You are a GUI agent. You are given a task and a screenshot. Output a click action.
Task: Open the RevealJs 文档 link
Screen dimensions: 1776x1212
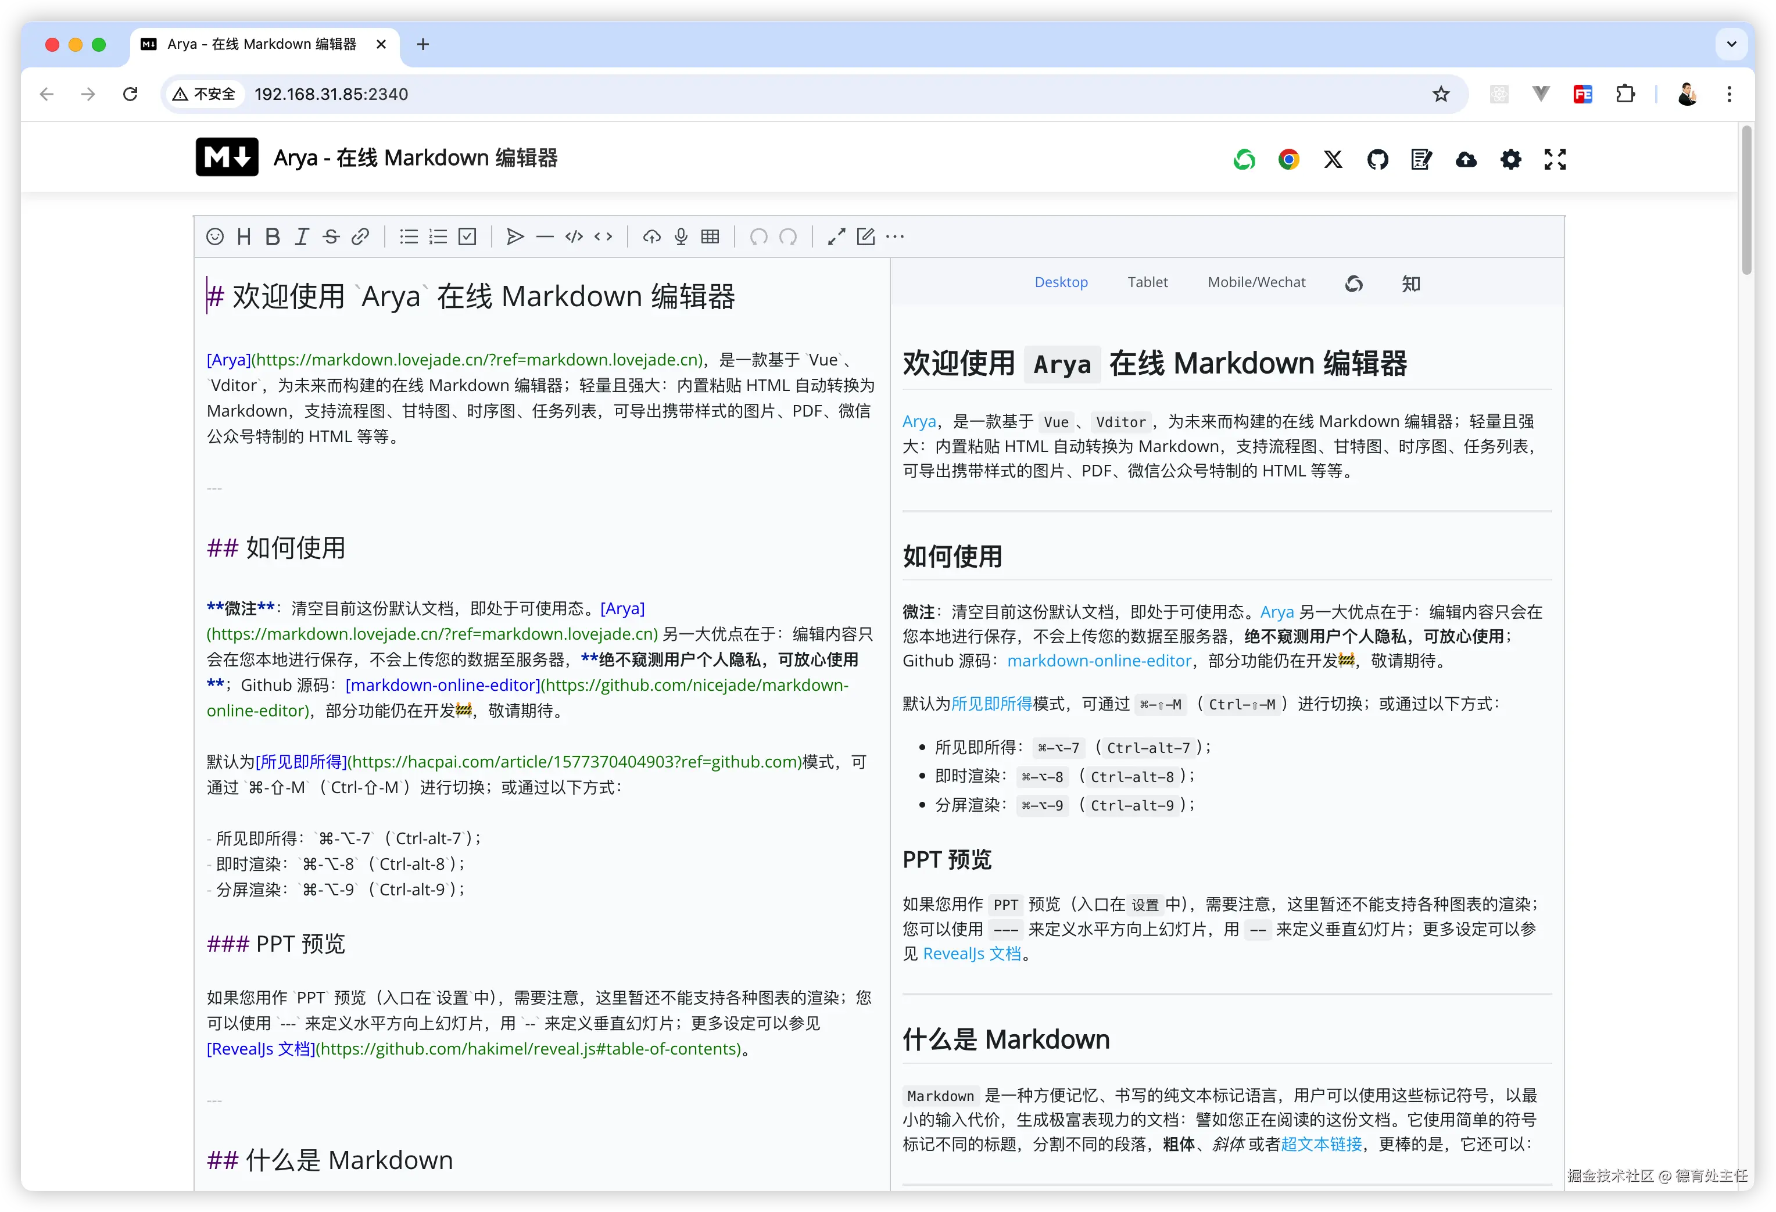click(x=971, y=953)
